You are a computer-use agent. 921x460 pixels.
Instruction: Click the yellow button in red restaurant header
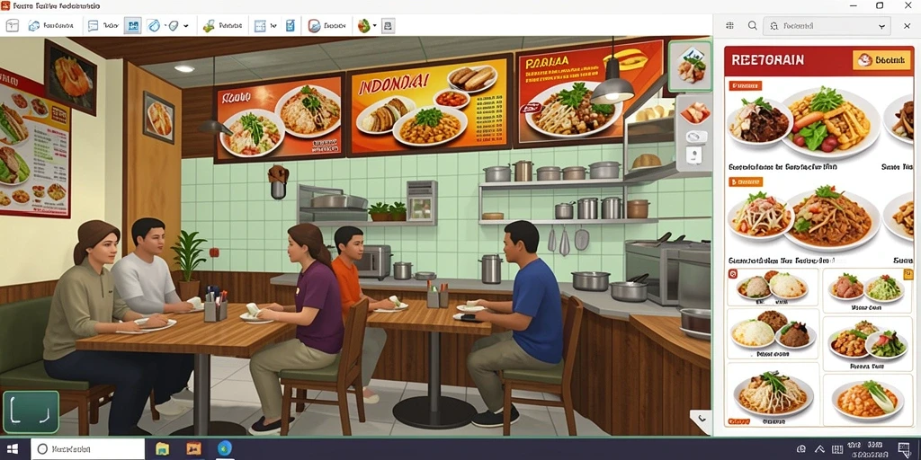point(872,59)
